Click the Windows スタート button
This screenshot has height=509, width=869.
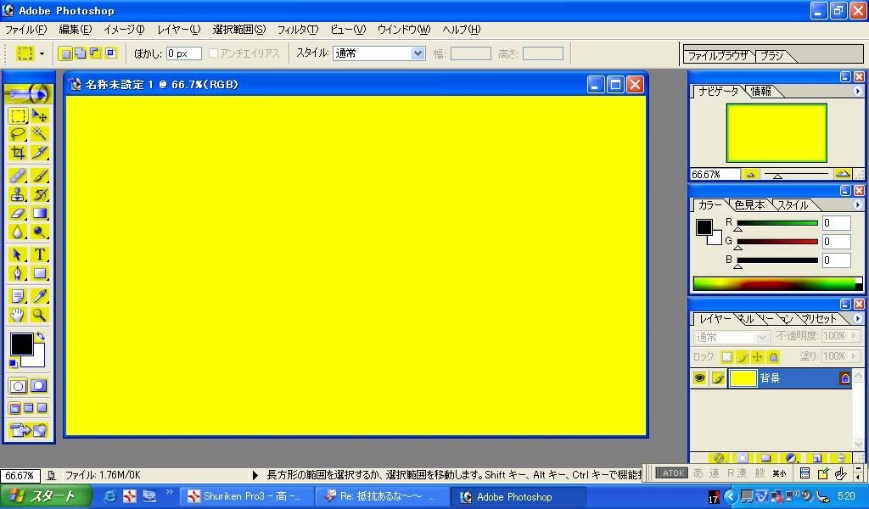(x=41, y=496)
